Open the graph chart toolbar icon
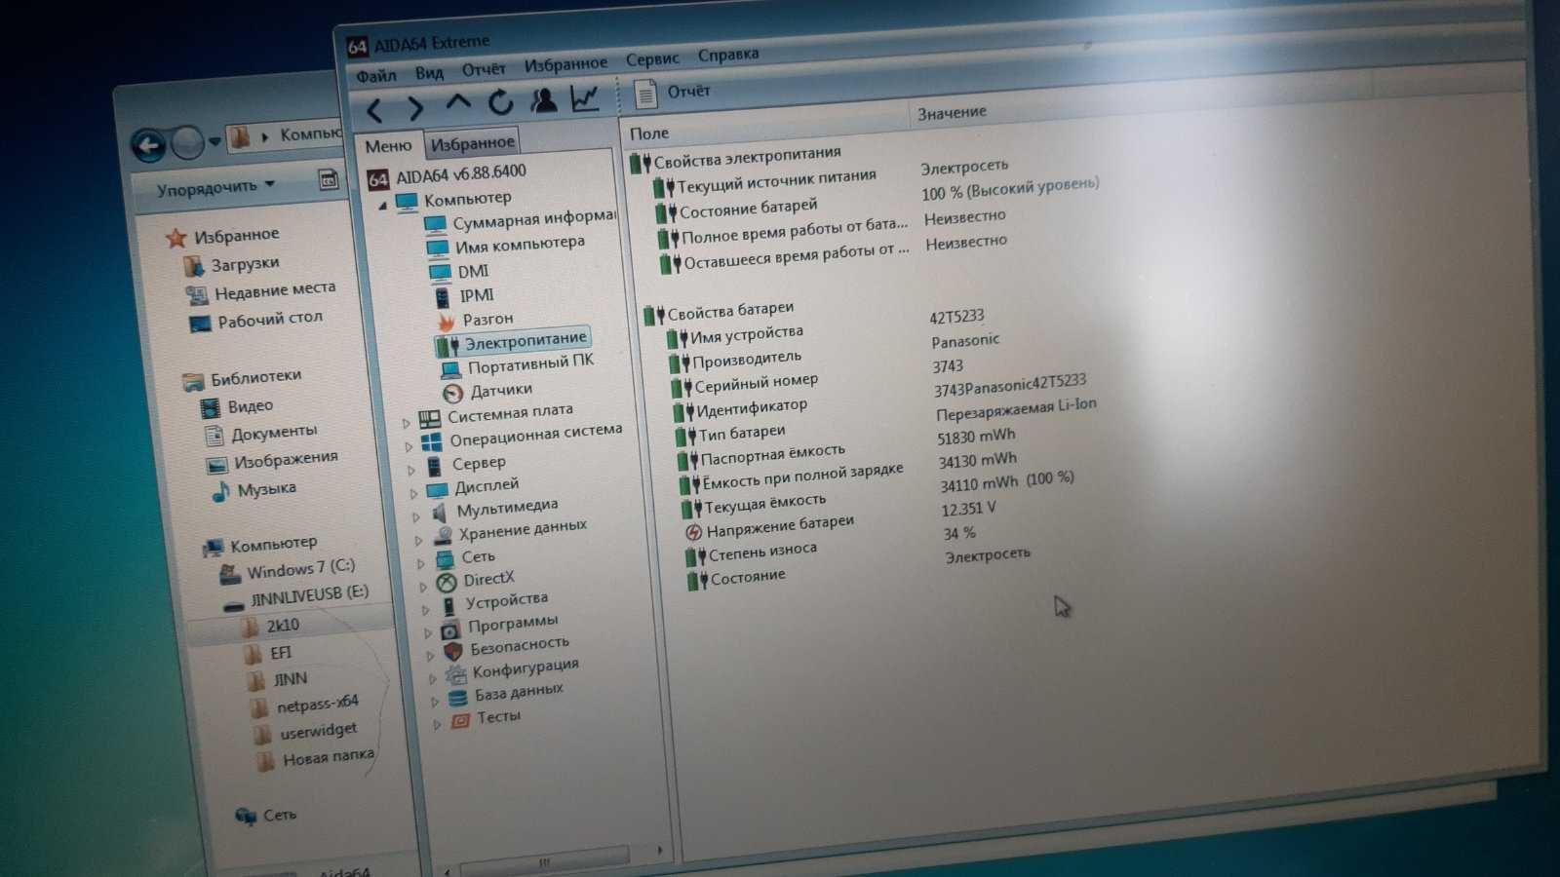 585,97
